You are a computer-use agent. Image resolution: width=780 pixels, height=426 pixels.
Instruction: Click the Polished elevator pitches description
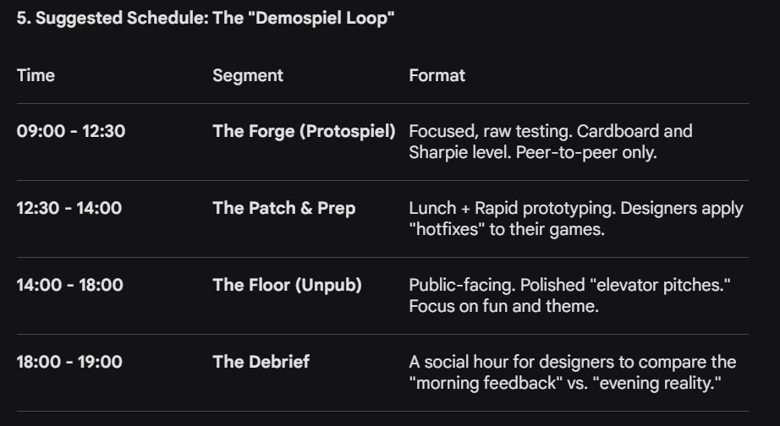coord(569,296)
